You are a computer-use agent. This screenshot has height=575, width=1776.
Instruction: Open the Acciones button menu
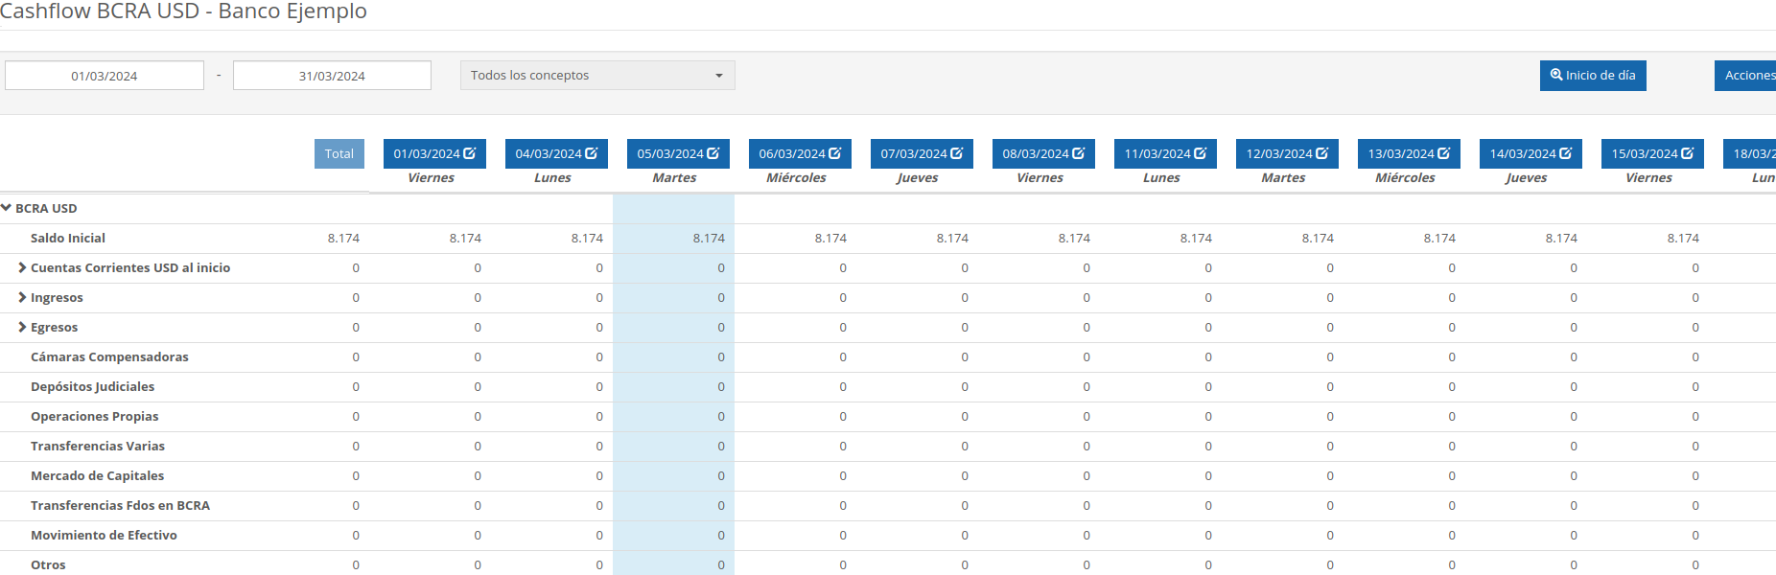click(1747, 76)
